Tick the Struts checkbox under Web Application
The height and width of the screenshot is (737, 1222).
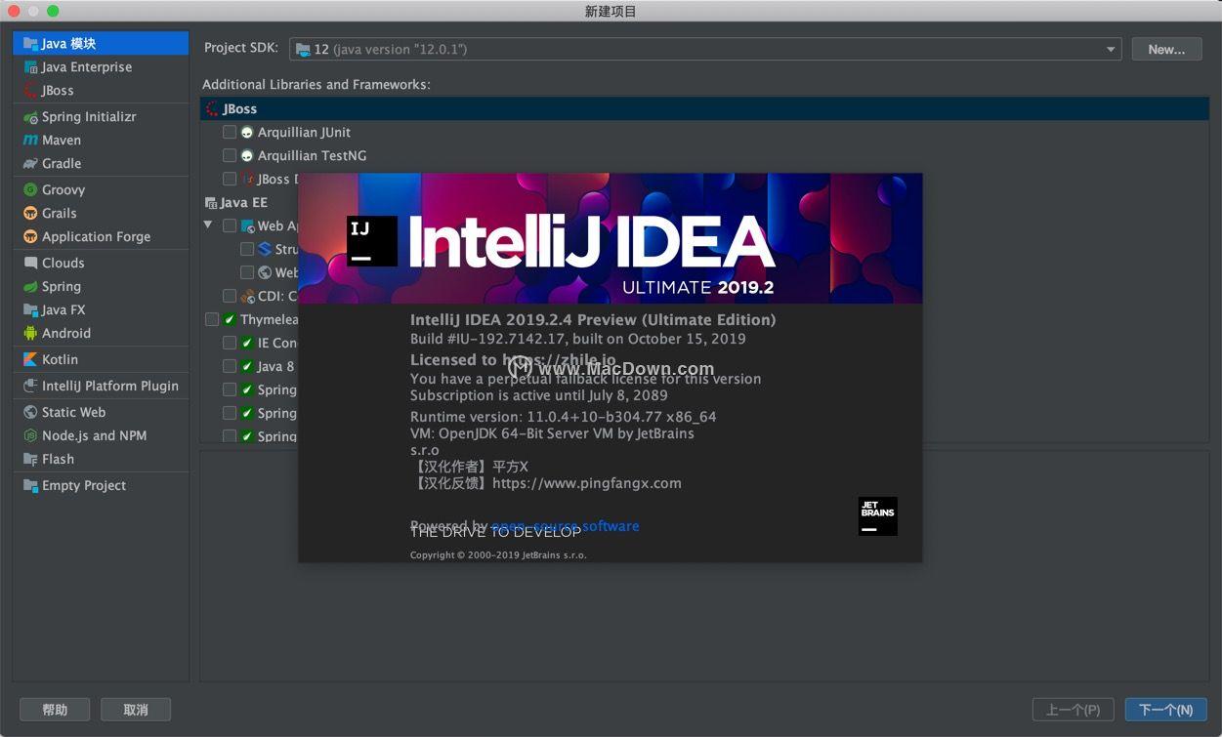point(247,249)
